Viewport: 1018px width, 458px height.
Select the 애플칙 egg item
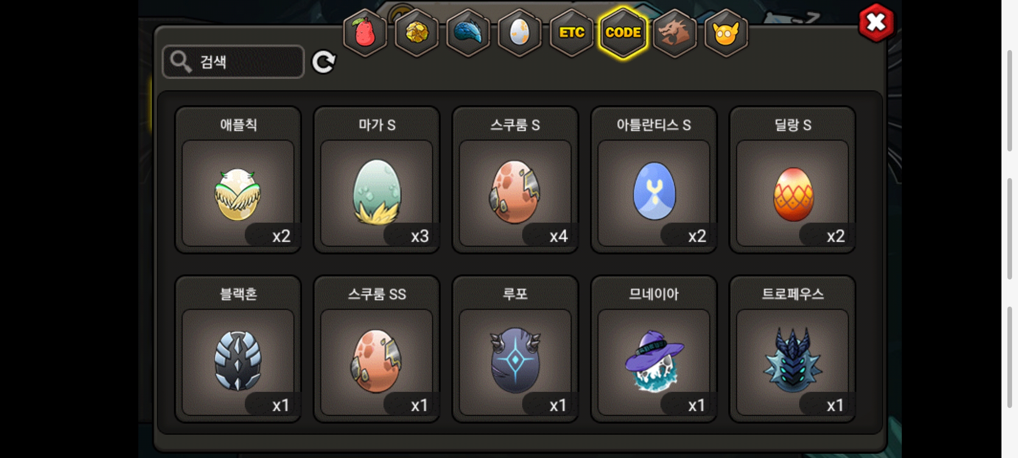(238, 180)
